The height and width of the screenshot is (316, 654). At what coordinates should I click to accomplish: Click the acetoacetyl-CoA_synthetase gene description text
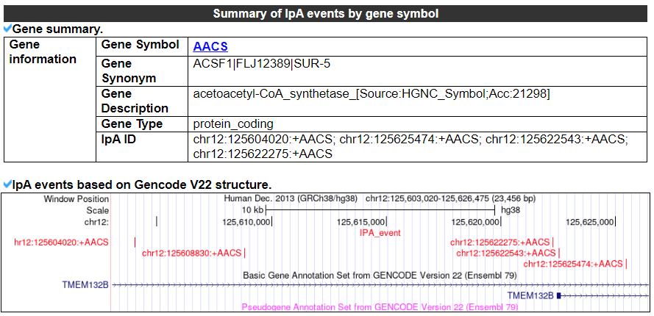(372, 94)
